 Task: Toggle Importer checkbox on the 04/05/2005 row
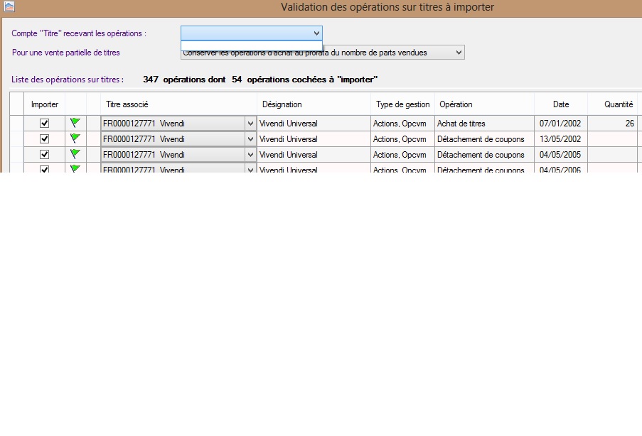pos(44,155)
